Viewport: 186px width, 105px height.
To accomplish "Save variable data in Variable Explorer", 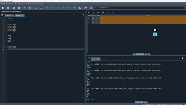I will click(x=93, y=12).
